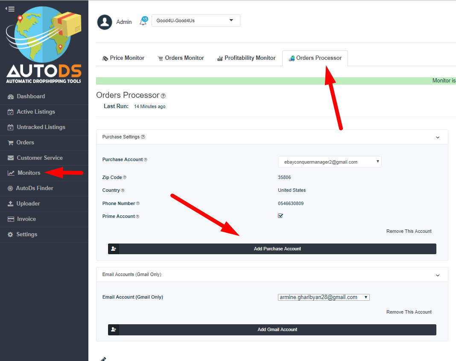456x361 pixels.
Task: Click the Customer Service envelope icon
Action: [x=11, y=158]
